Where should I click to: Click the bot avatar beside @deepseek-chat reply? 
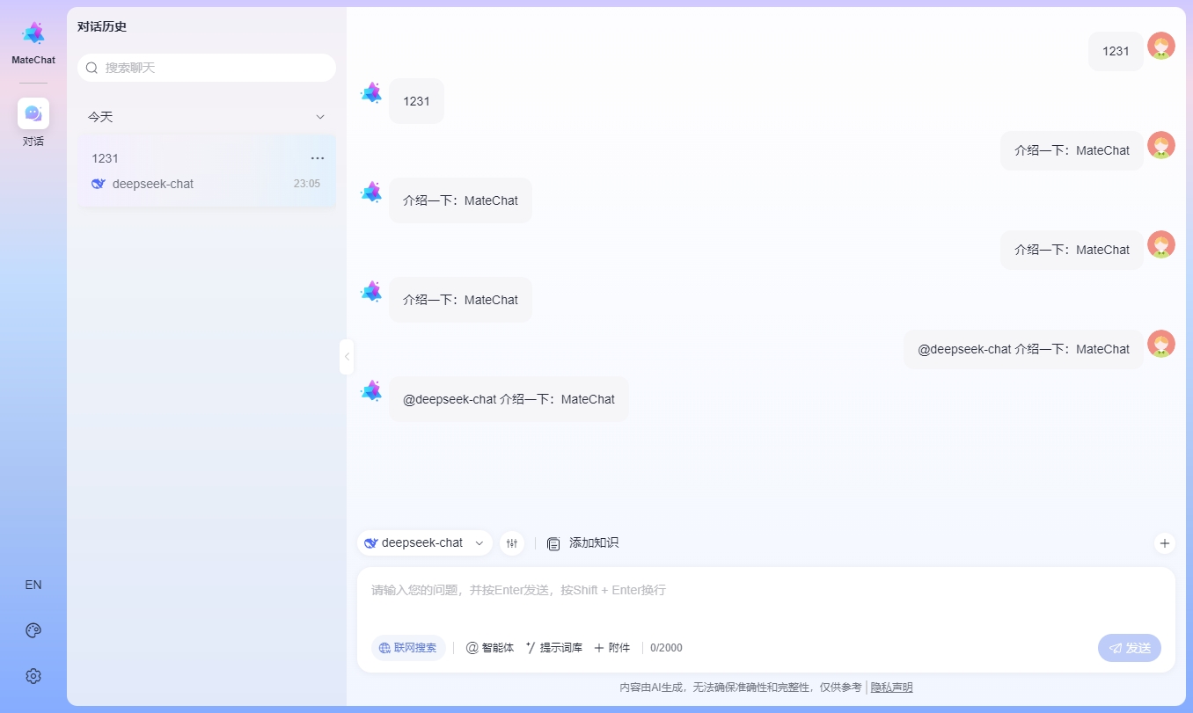pyautogui.click(x=371, y=390)
